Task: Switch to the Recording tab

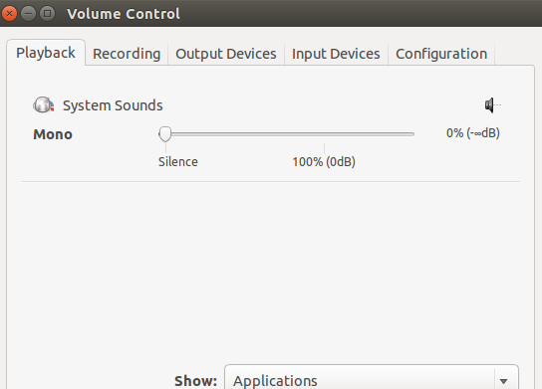Action: (x=127, y=54)
